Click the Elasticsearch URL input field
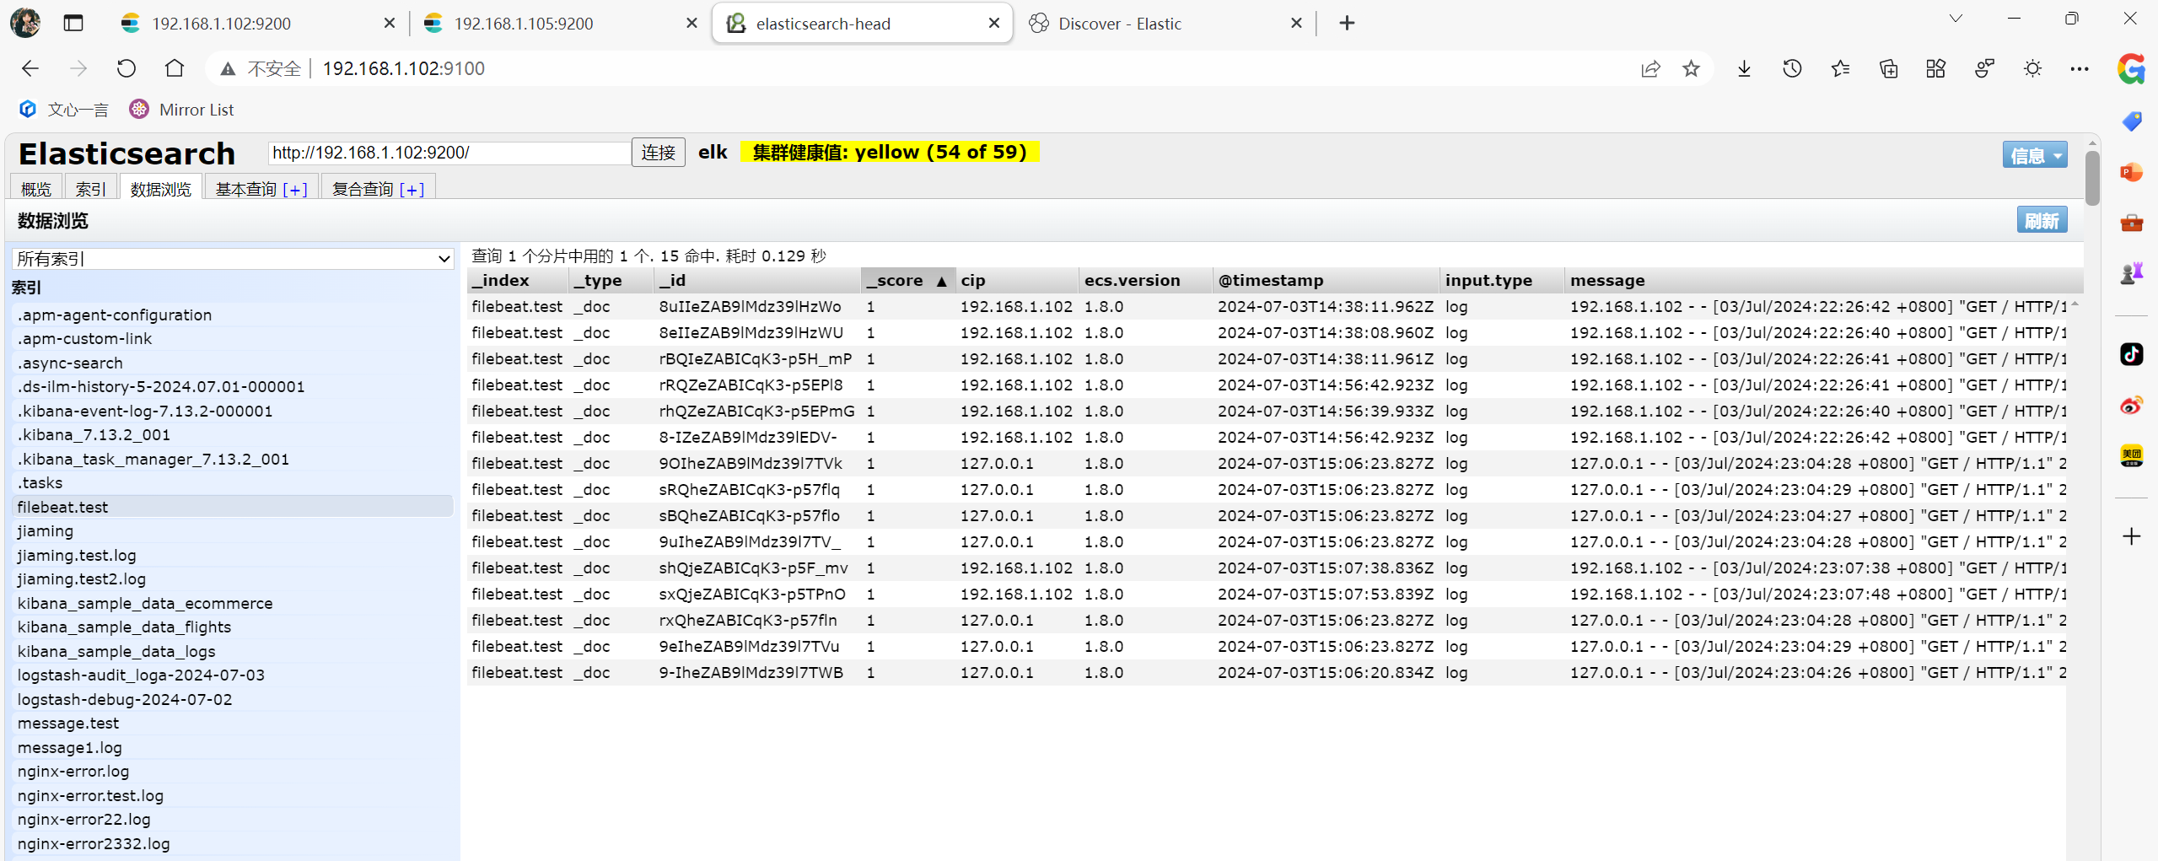The height and width of the screenshot is (861, 2158). click(449, 153)
